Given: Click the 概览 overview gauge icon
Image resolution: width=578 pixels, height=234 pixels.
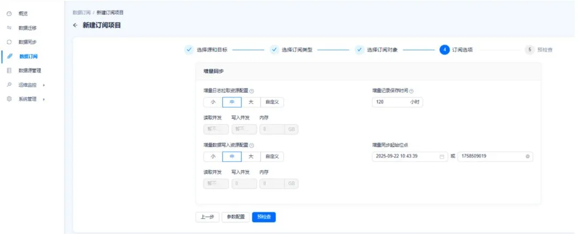Looking at the screenshot, I should tap(9, 13).
